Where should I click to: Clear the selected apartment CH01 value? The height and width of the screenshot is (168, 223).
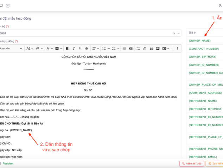pos(174,33)
